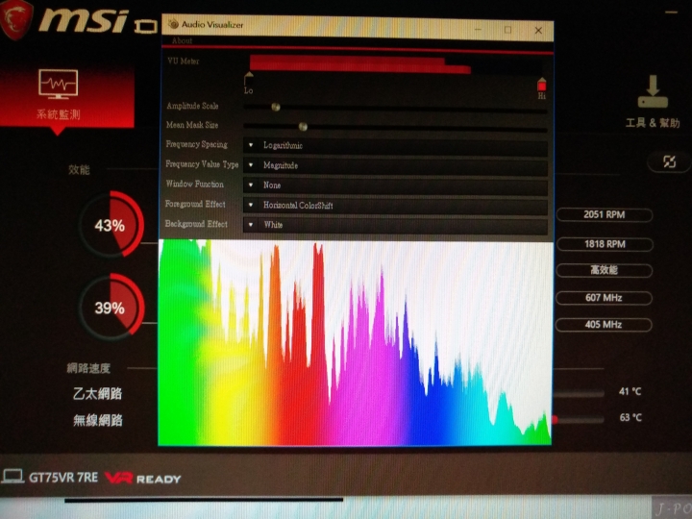Open the Frequency Spacing dropdown showing Logarithmic
The width and height of the screenshot is (692, 519).
[395, 145]
